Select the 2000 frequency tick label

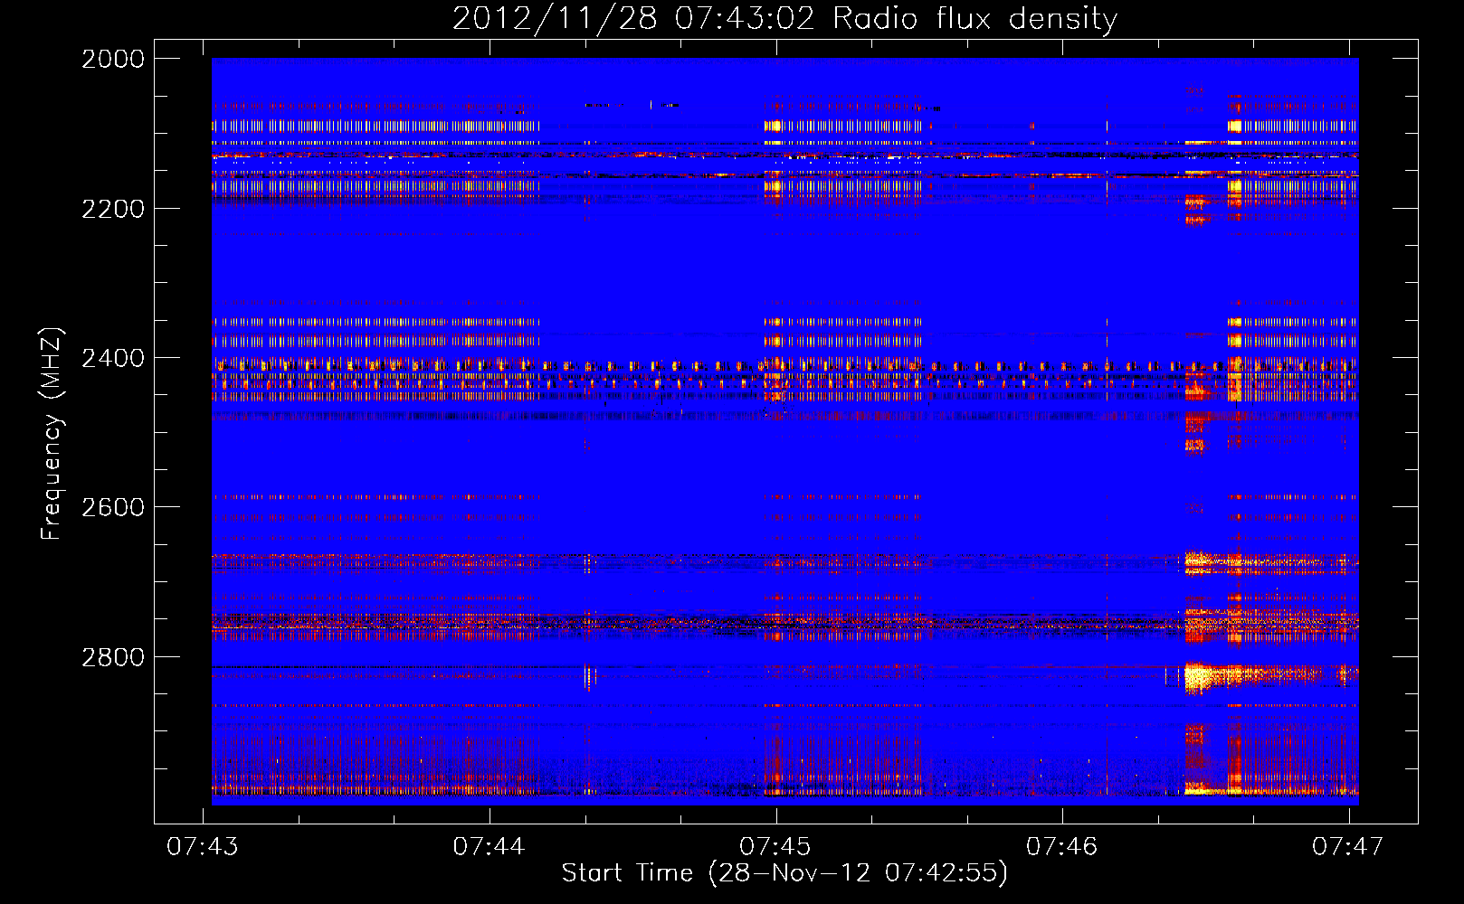point(113,59)
